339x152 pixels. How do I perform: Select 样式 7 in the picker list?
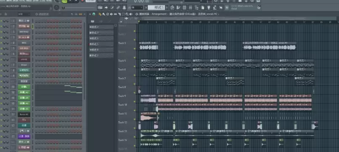(101, 55)
